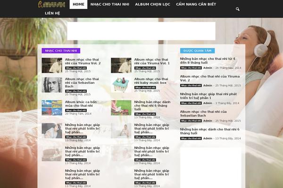Open LIÊN HỆ menu item
Viewport: 283px width, 188px height.
pos(52,13)
